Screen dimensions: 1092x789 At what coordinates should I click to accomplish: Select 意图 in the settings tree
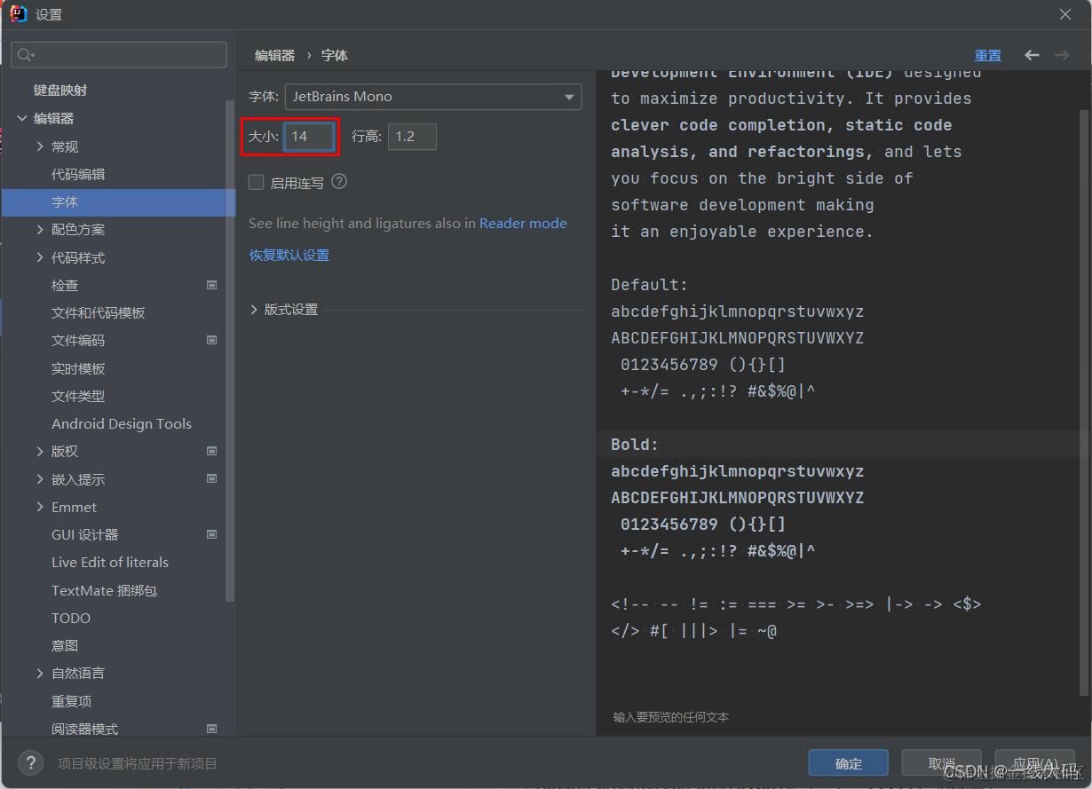click(65, 645)
